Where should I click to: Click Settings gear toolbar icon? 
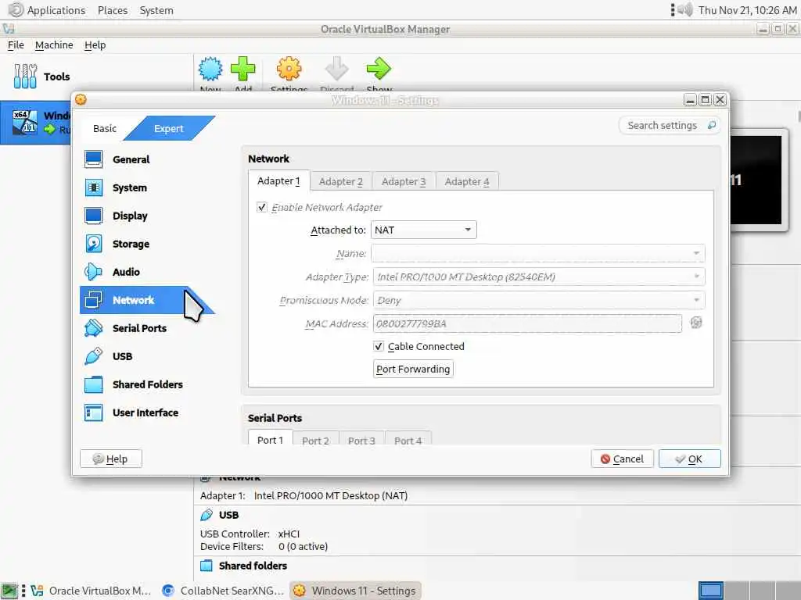tap(289, 69)
